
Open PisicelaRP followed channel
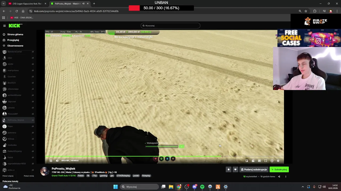pos(18,114)
